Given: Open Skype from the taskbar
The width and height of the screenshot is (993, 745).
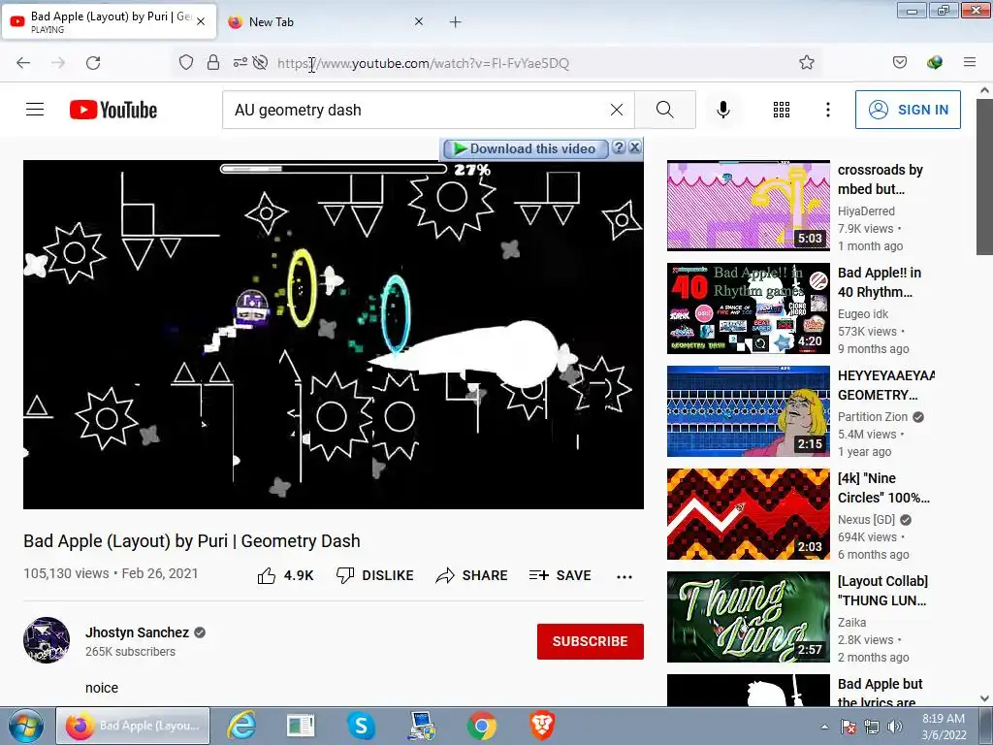Looking at the screenshot, I should coord(361,726).
